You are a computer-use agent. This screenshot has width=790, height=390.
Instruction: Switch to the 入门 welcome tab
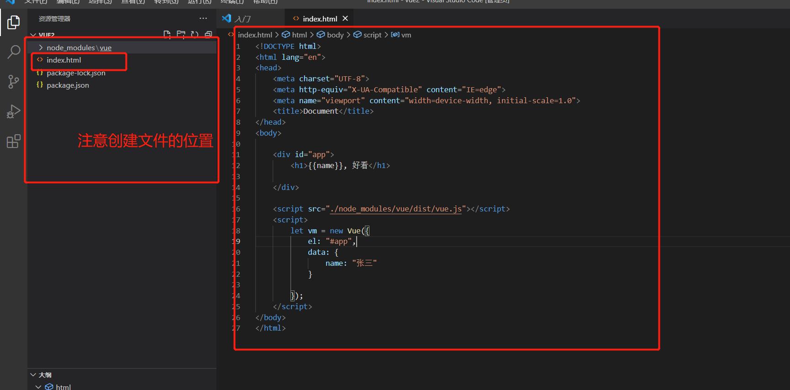[251, 19]
